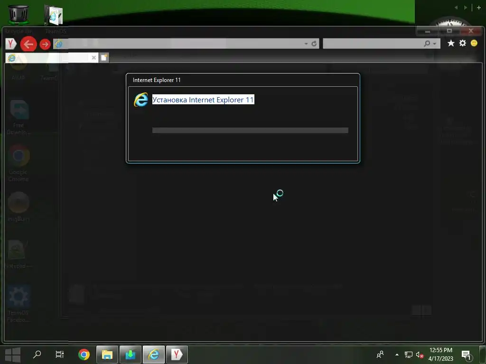The height and width of the screenshot is (364, 486).
Task: Open Task View on taskbar
Action: [59, 355]
